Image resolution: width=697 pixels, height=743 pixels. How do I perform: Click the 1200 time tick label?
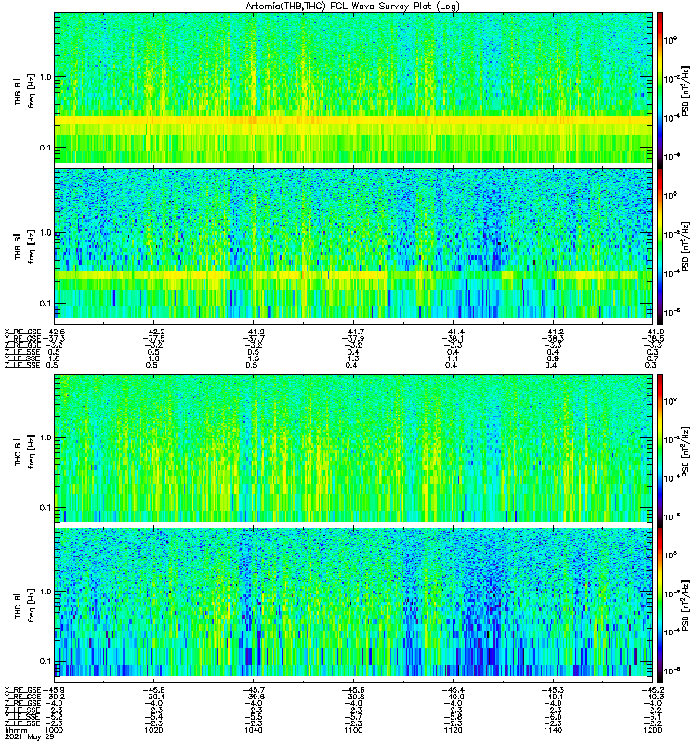(653, 730)
